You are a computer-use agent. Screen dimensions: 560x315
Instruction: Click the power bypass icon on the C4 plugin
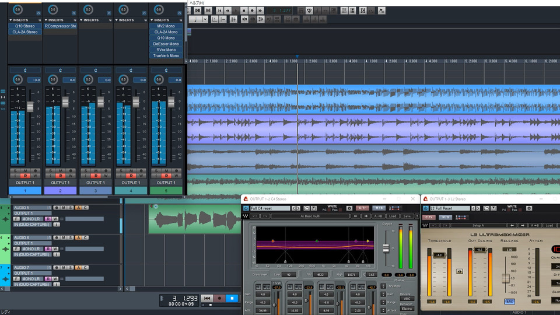[x=246, y=208]
